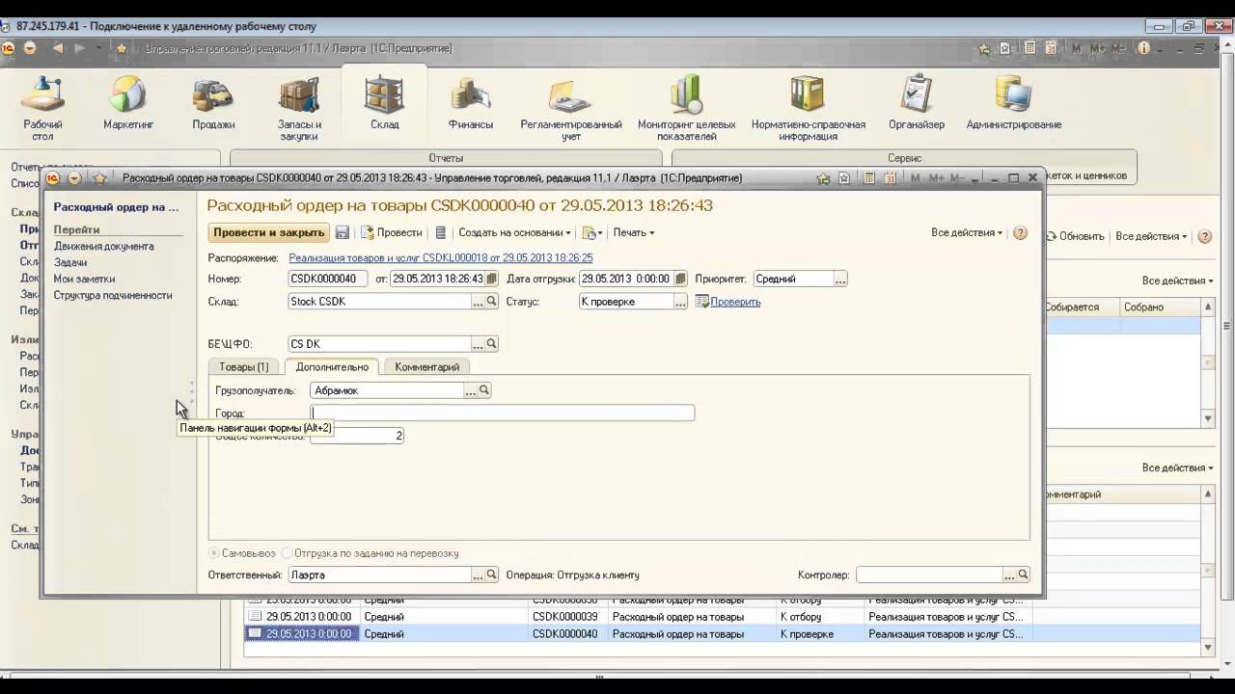Screen dimensions: 1235x694
Task: Click the Собрано column header in the background
Action: click(x=1160, y=307)
